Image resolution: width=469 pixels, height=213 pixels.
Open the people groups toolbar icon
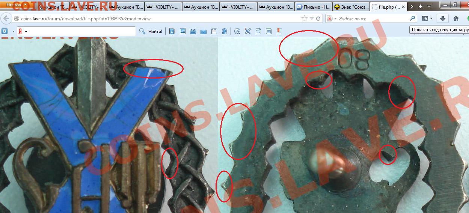click(x=224, y=31)
